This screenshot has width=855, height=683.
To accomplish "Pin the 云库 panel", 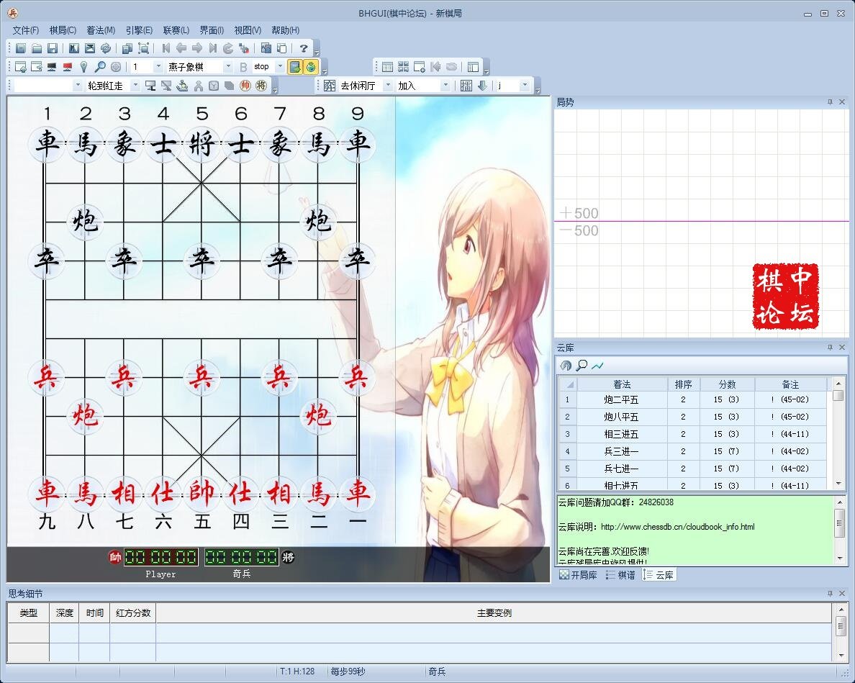I will tap(830, 347).
